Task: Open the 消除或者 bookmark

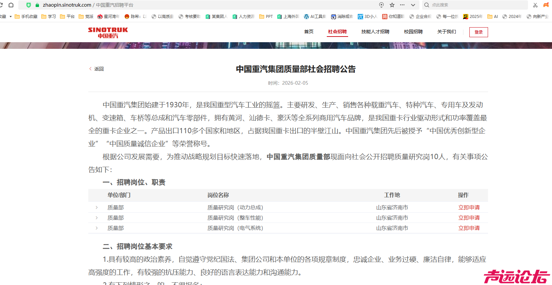Action: click(x=342, y=16)
